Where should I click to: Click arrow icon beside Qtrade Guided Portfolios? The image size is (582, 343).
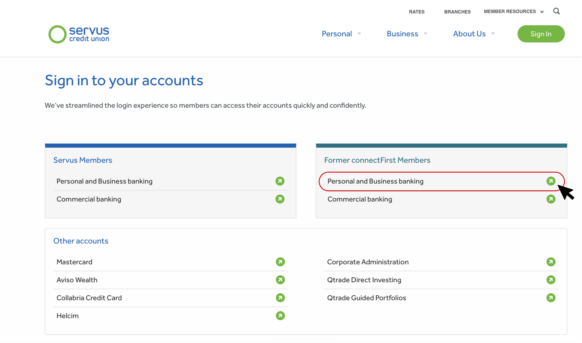[x=551, y=298]
